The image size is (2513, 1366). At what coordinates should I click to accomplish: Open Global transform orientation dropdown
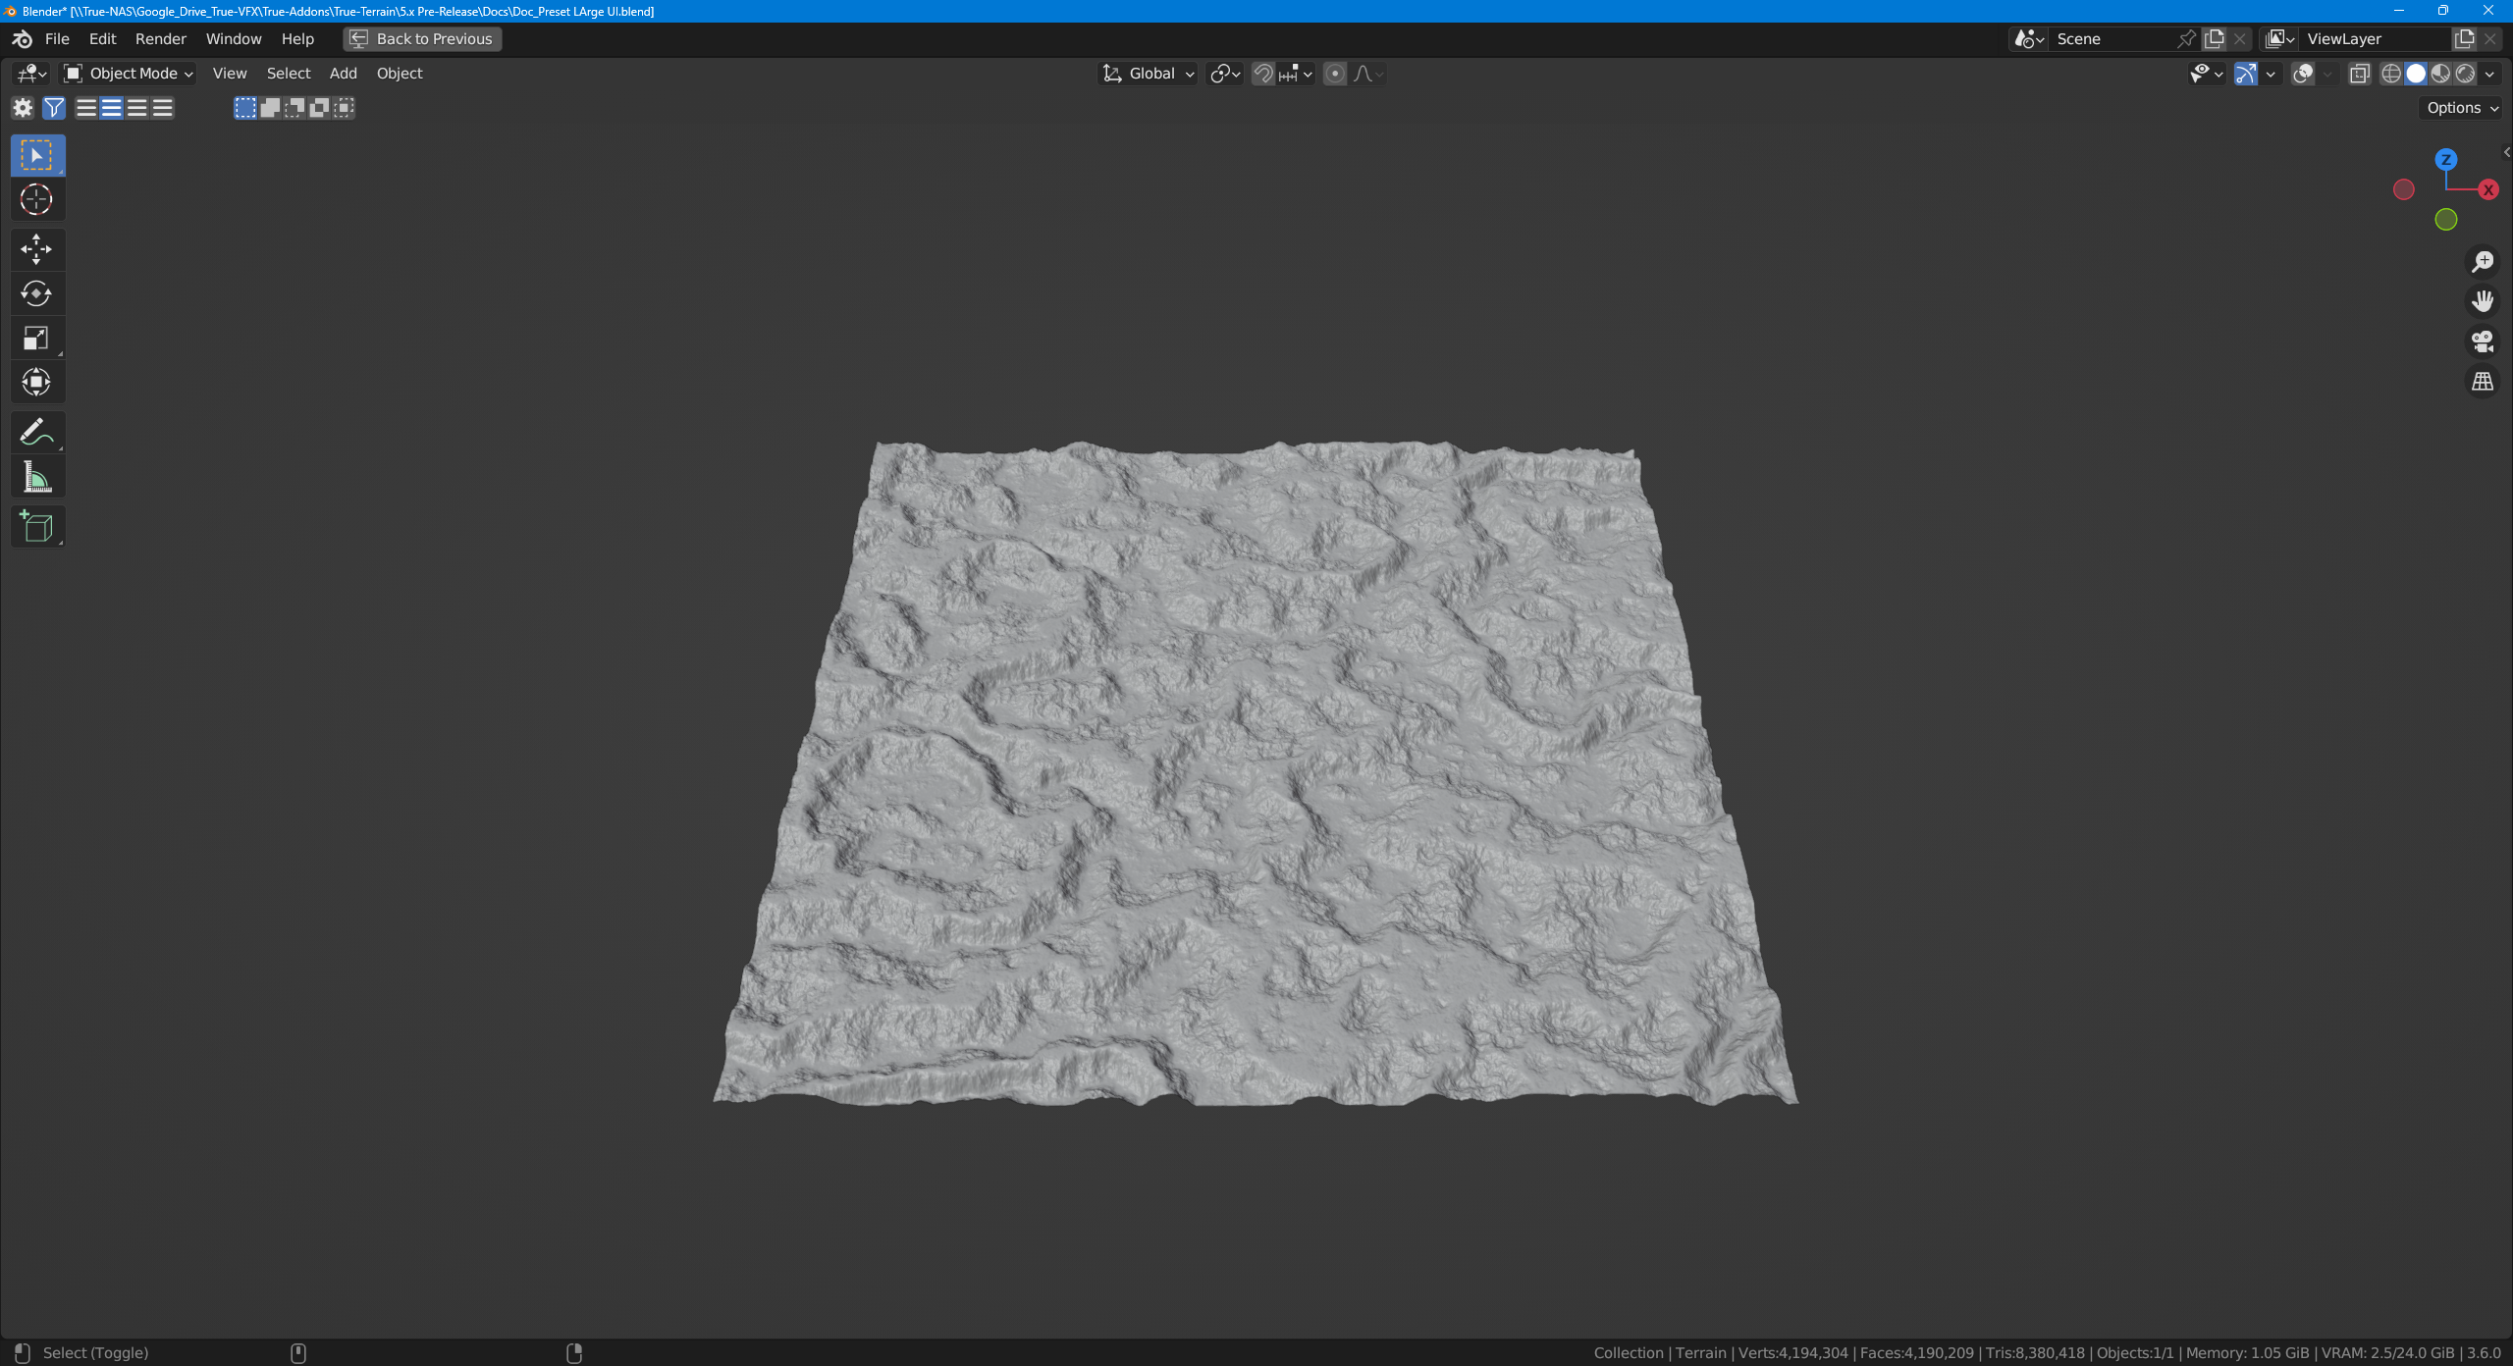(1149, 74)
